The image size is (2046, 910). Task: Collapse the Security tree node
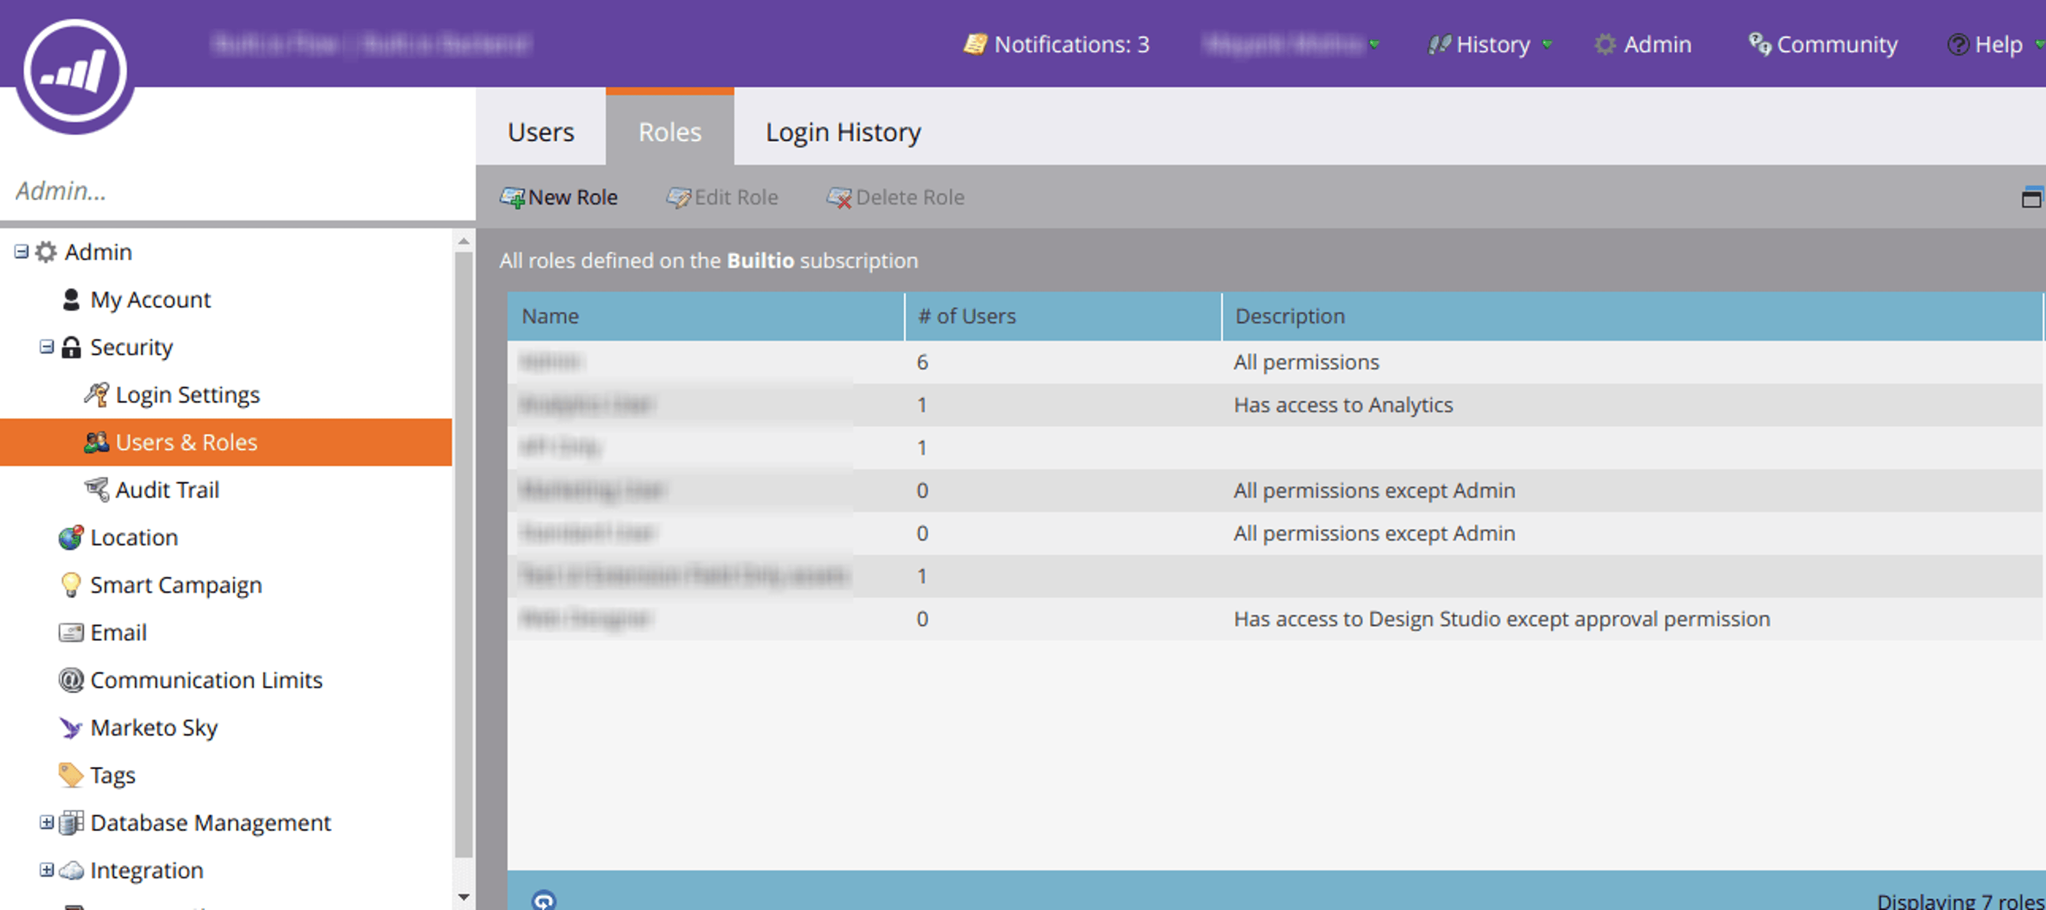point(47,347)
